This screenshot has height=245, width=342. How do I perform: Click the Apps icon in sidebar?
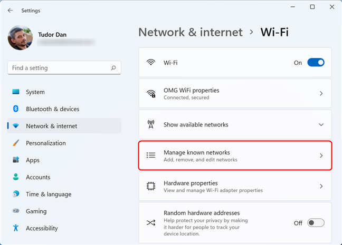tap(16, 160)
